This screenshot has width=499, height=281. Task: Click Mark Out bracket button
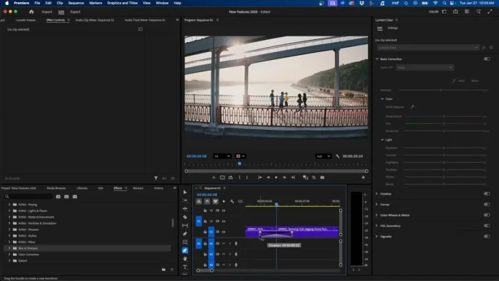[247, 178]
